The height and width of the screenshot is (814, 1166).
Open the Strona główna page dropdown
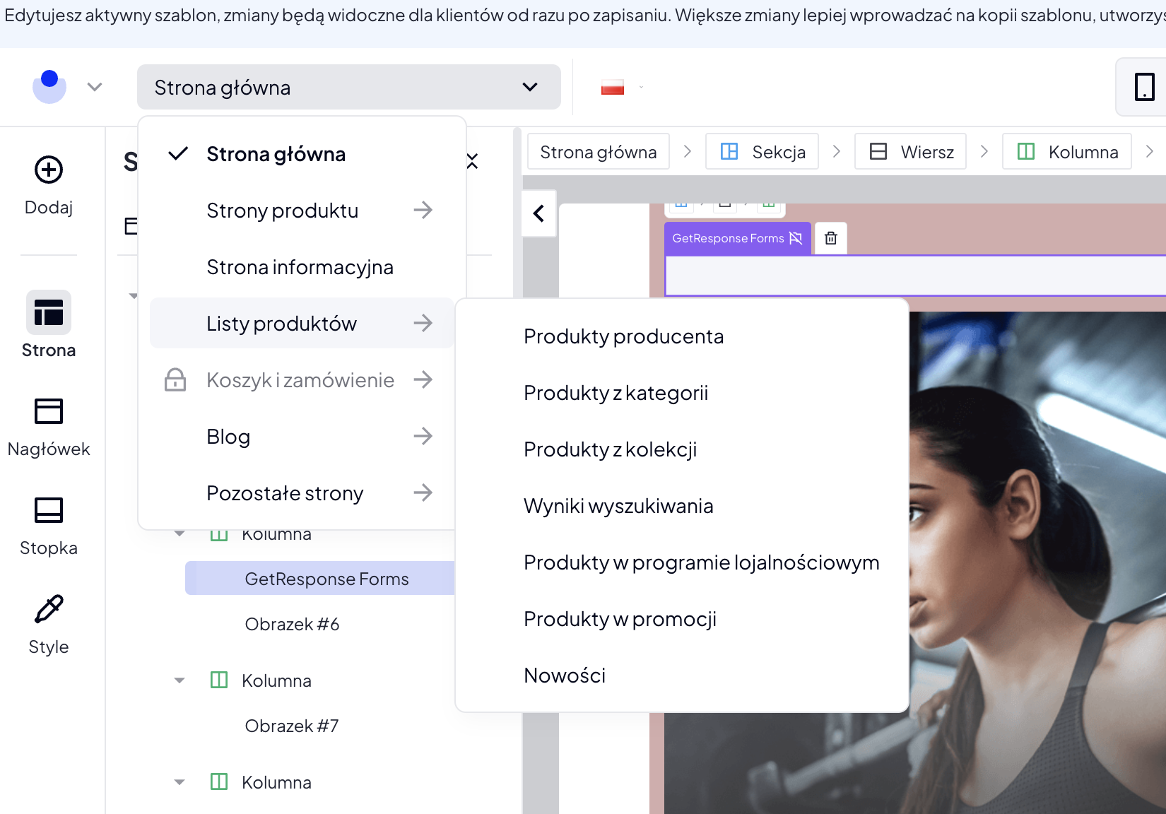348,88
